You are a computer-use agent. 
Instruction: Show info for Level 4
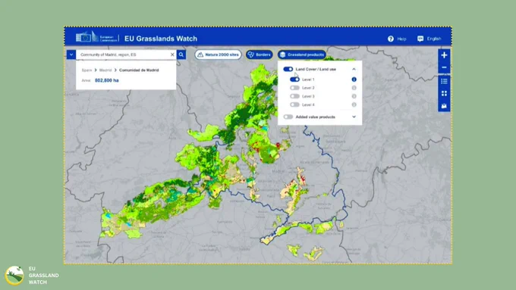click(354, 104)
